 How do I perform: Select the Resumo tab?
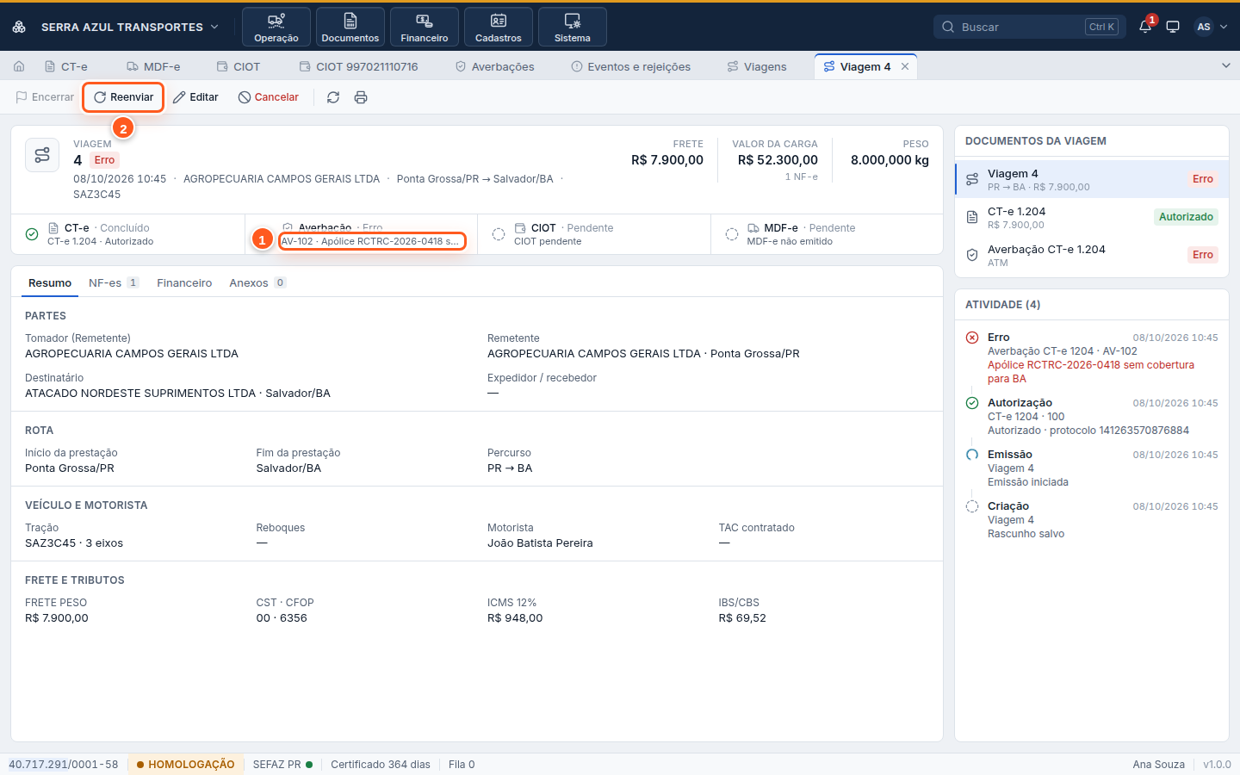click(50, 282)
